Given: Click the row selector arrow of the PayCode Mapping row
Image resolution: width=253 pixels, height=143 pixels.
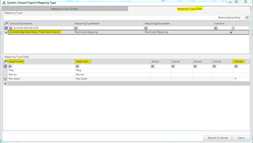Looking at the screenshot, I should click(6, 33).
